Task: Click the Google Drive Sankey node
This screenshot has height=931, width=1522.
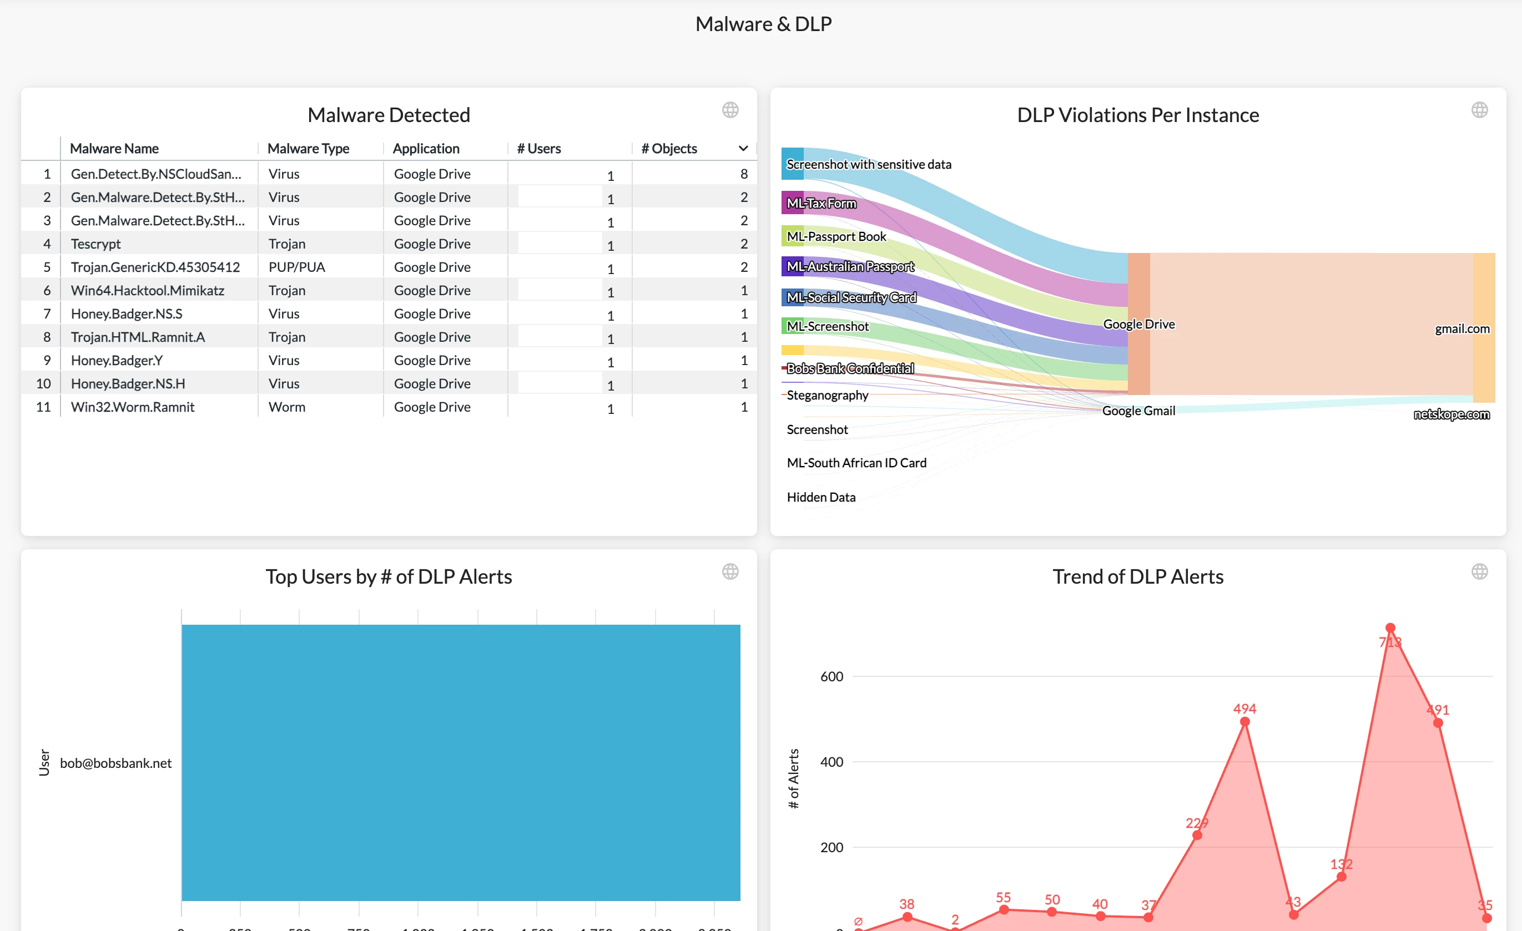Action: (x=1138, y=323)
